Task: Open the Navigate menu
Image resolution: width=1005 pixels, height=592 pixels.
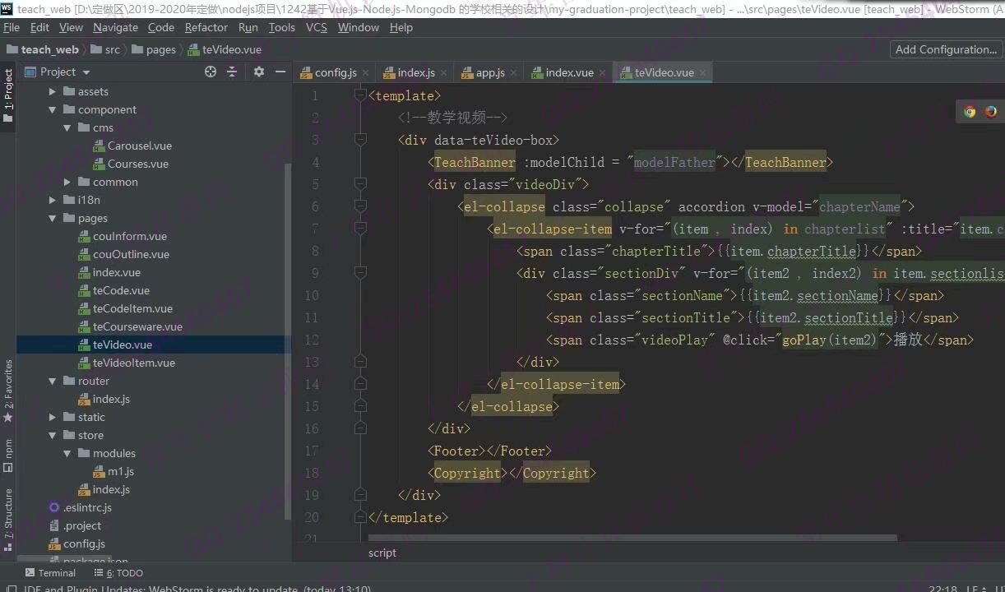Action: pos(115,27)
